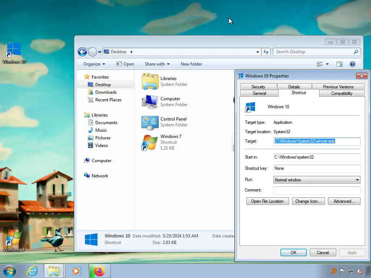Click the Explorer Forward navigation arrow
Screen dimensions: 371x278
pyautogui.click(x=92, y=52)
